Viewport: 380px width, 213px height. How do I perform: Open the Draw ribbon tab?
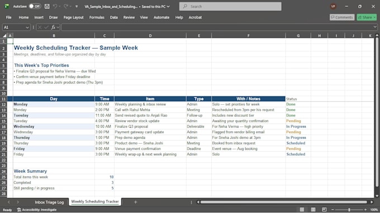53,17
